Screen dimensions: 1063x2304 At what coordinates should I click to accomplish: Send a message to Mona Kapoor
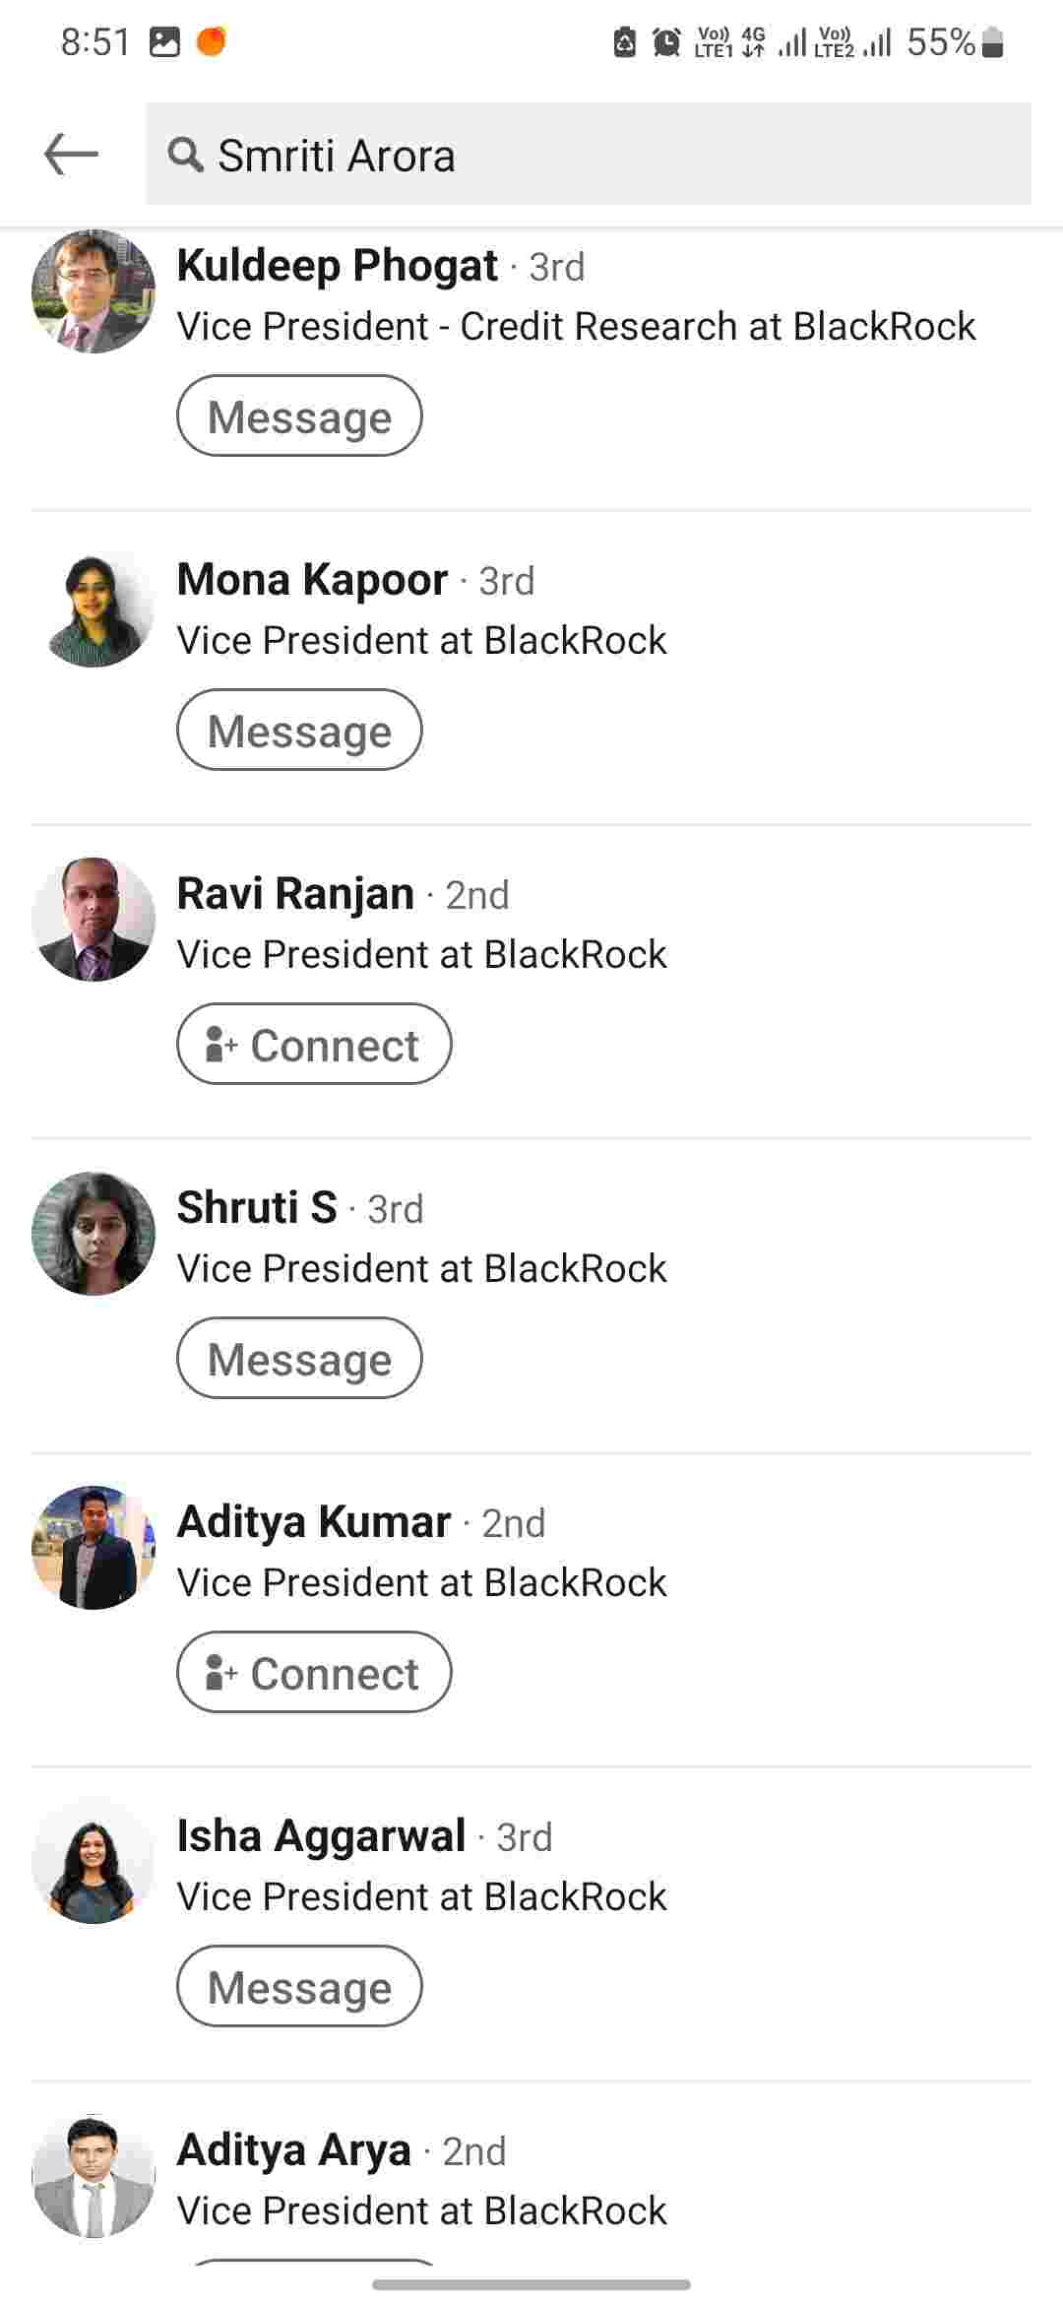pyautogui.click(x=299, y=730)
